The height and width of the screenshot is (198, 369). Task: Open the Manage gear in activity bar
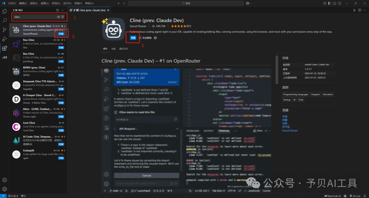[4, 189]
